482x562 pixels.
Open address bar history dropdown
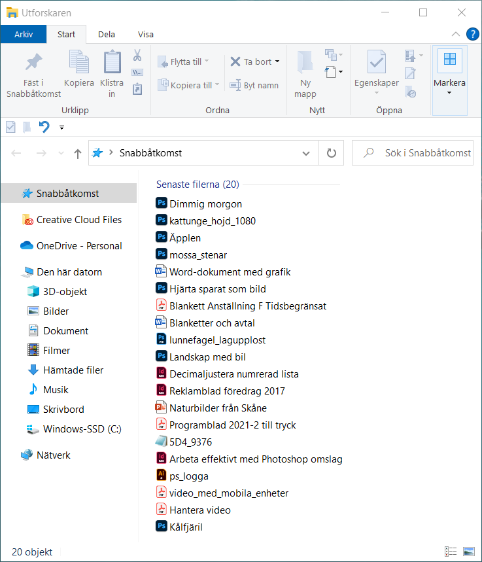tap(305, 153)
